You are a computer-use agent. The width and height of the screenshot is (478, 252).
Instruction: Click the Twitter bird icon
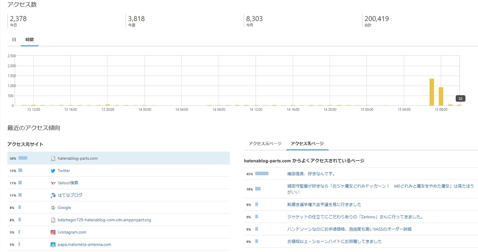click(53, 171)
